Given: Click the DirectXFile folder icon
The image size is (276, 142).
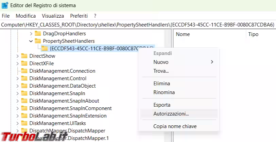Looking at the screenshot, I should [x=24, y=63].
